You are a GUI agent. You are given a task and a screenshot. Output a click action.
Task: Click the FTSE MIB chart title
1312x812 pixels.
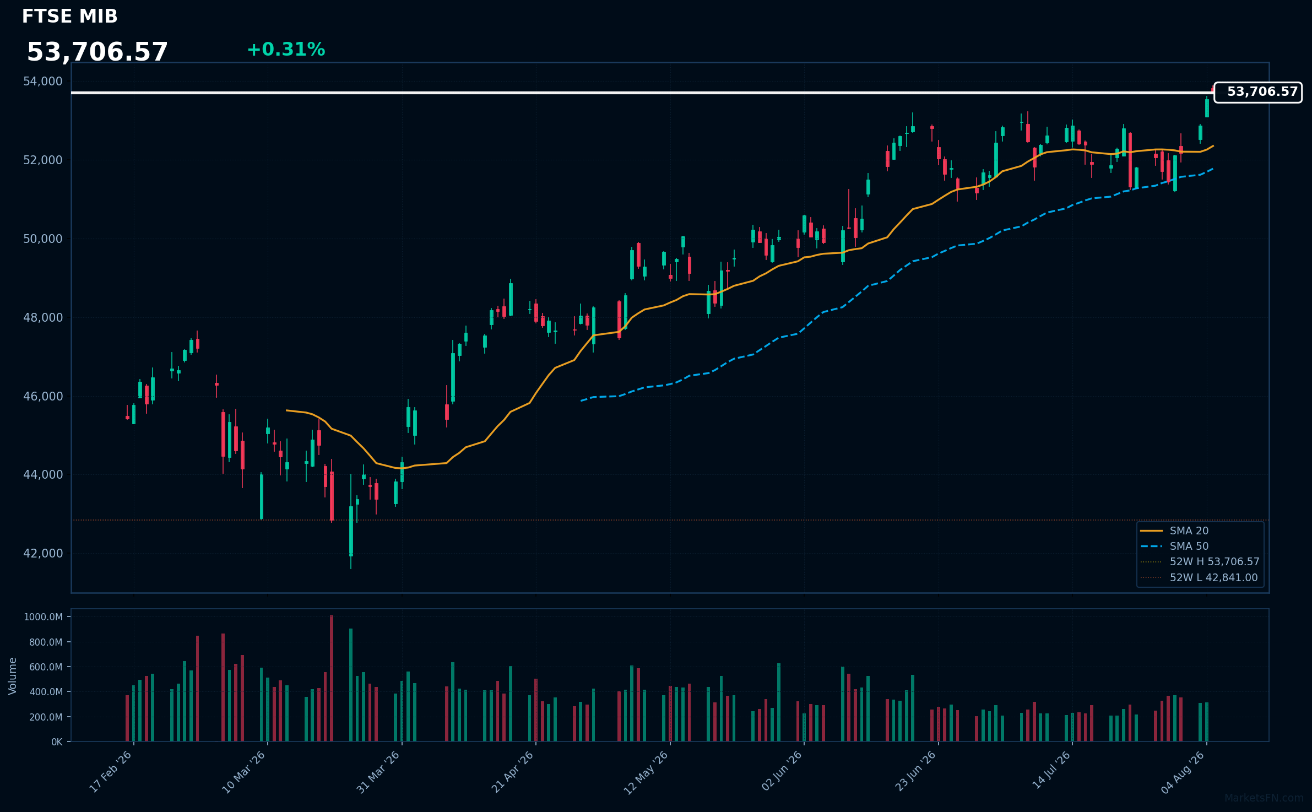69,17
